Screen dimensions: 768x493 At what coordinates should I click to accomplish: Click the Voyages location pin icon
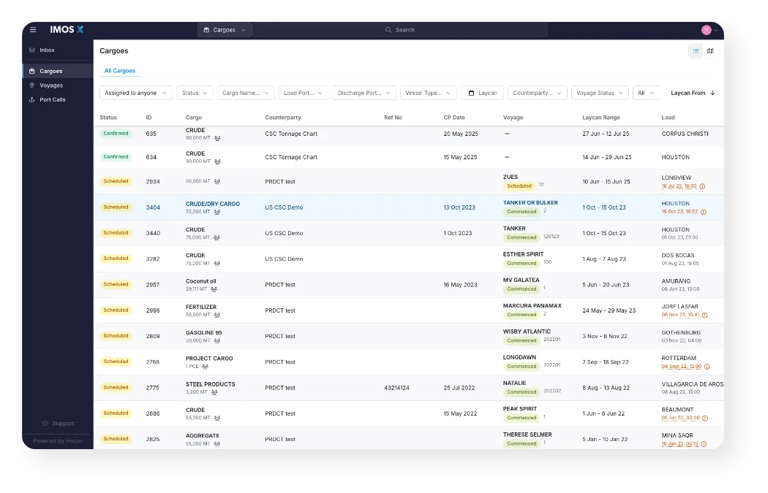(32, 85)
